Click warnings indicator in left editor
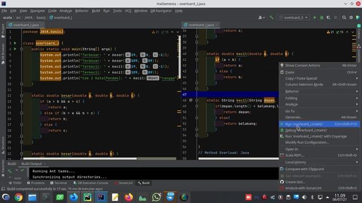This screenshot has height=203, width=362. coord(155,32)
